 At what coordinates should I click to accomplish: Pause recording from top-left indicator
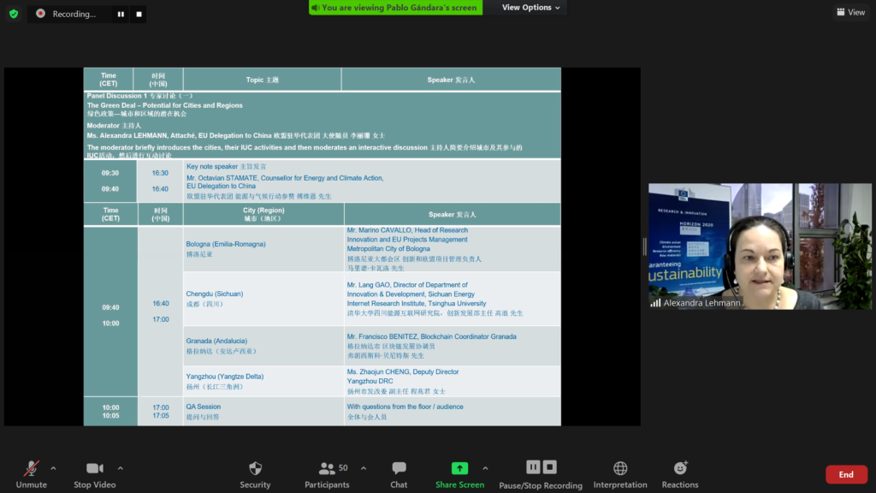tap(121, 15)
